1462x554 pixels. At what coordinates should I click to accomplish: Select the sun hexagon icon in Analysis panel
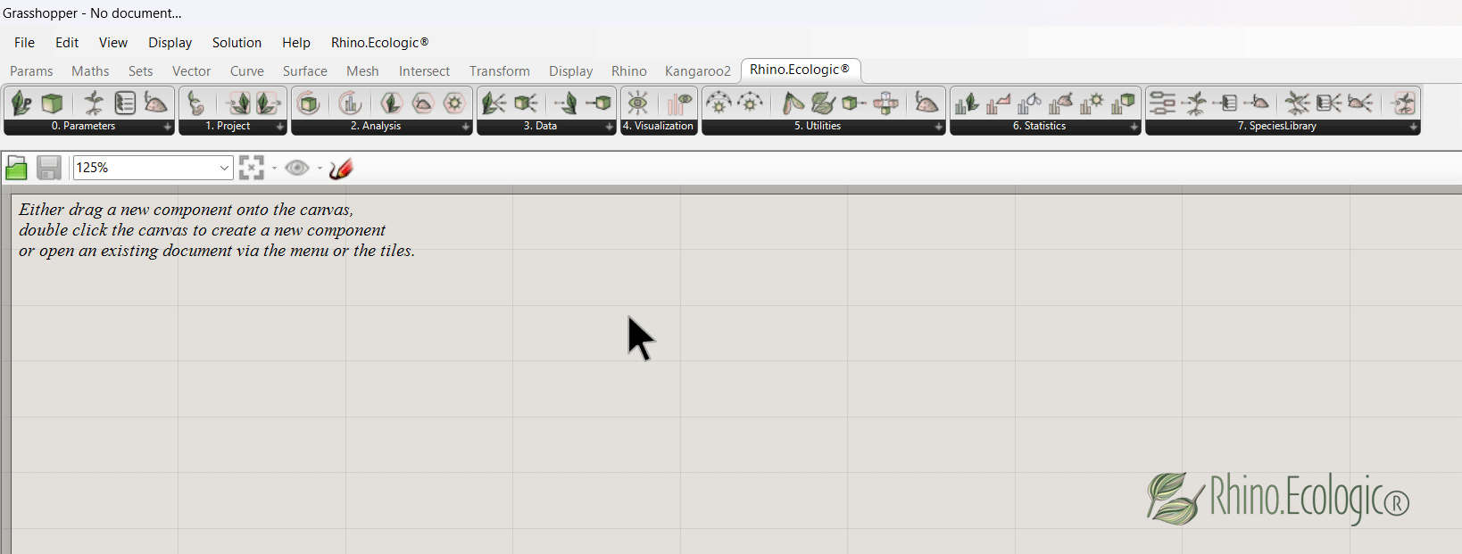pyautogui.click(x=455, y=103)
